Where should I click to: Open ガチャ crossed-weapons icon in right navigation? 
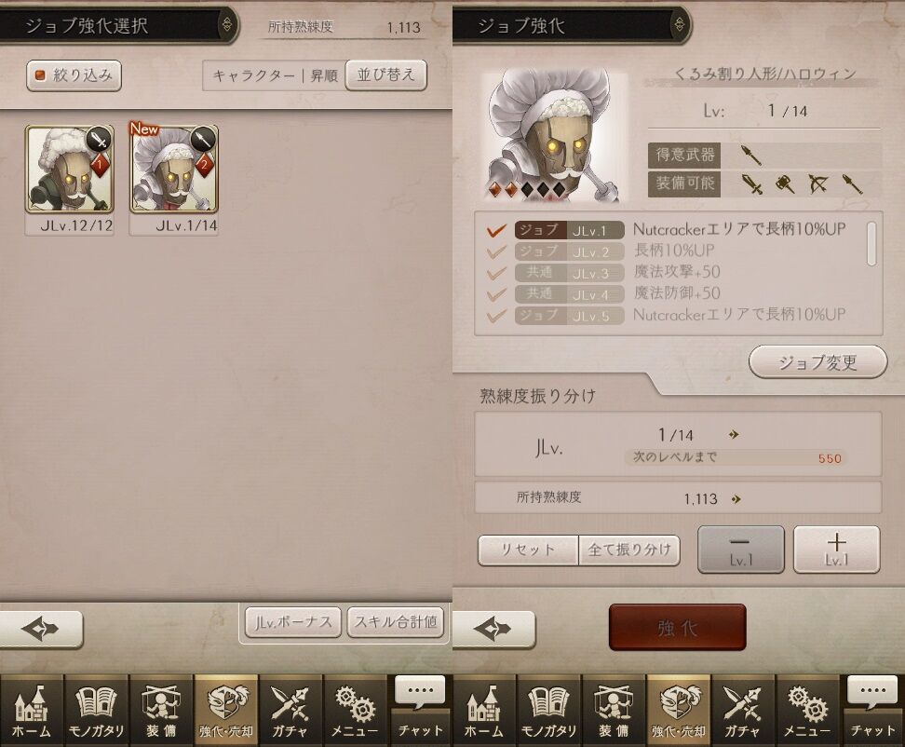[743, 710]
